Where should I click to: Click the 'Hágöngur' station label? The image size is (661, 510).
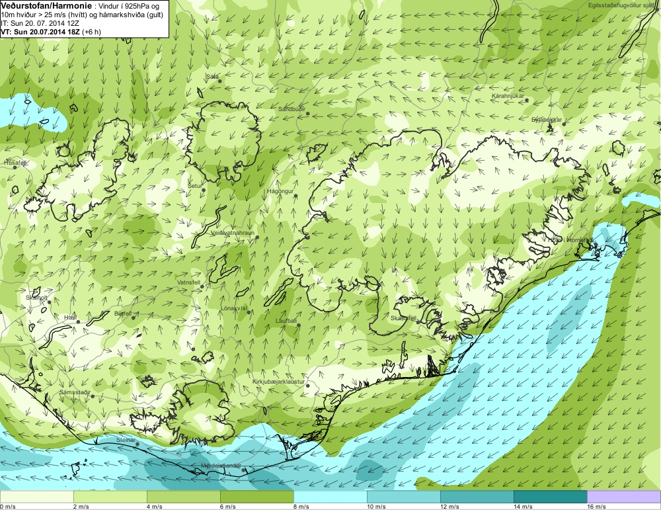click(x=280, y=191)
